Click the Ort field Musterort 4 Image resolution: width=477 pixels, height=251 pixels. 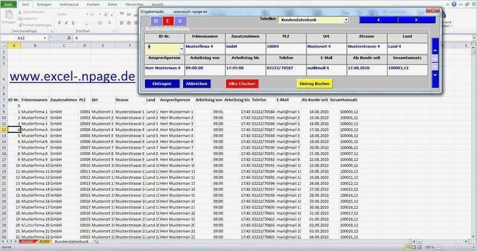[326, 49]
